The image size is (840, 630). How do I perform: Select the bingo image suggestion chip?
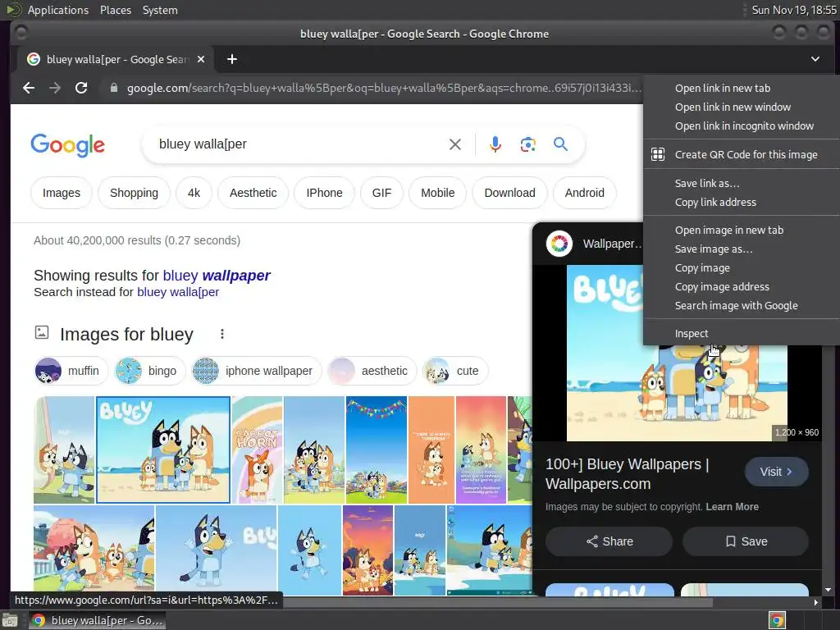point(149,371)
